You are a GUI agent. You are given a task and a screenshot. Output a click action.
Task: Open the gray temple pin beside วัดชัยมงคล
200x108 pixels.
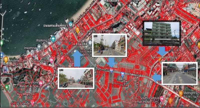pyautogui.click(x=90, y=43)
